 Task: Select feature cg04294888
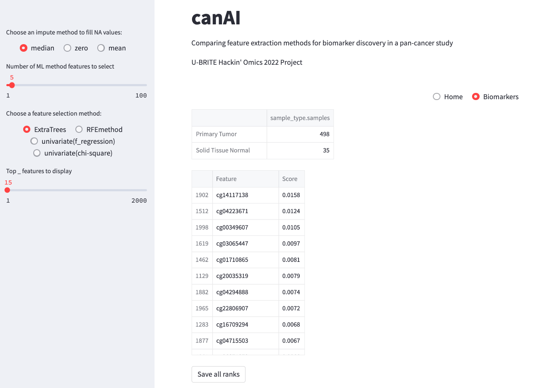point(245,292)
